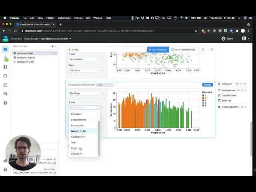The image size is (256, 192).
Task: Open more options beside Color Cylinders selector
Action: (103, 70)
